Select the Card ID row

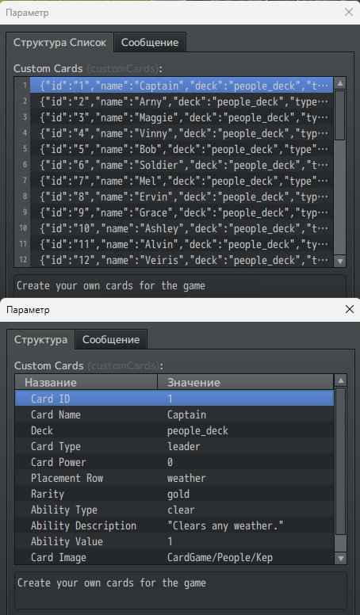coord(174,399)
